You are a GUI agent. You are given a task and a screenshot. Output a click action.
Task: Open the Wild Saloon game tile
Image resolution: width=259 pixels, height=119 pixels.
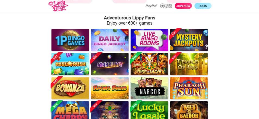189,110
